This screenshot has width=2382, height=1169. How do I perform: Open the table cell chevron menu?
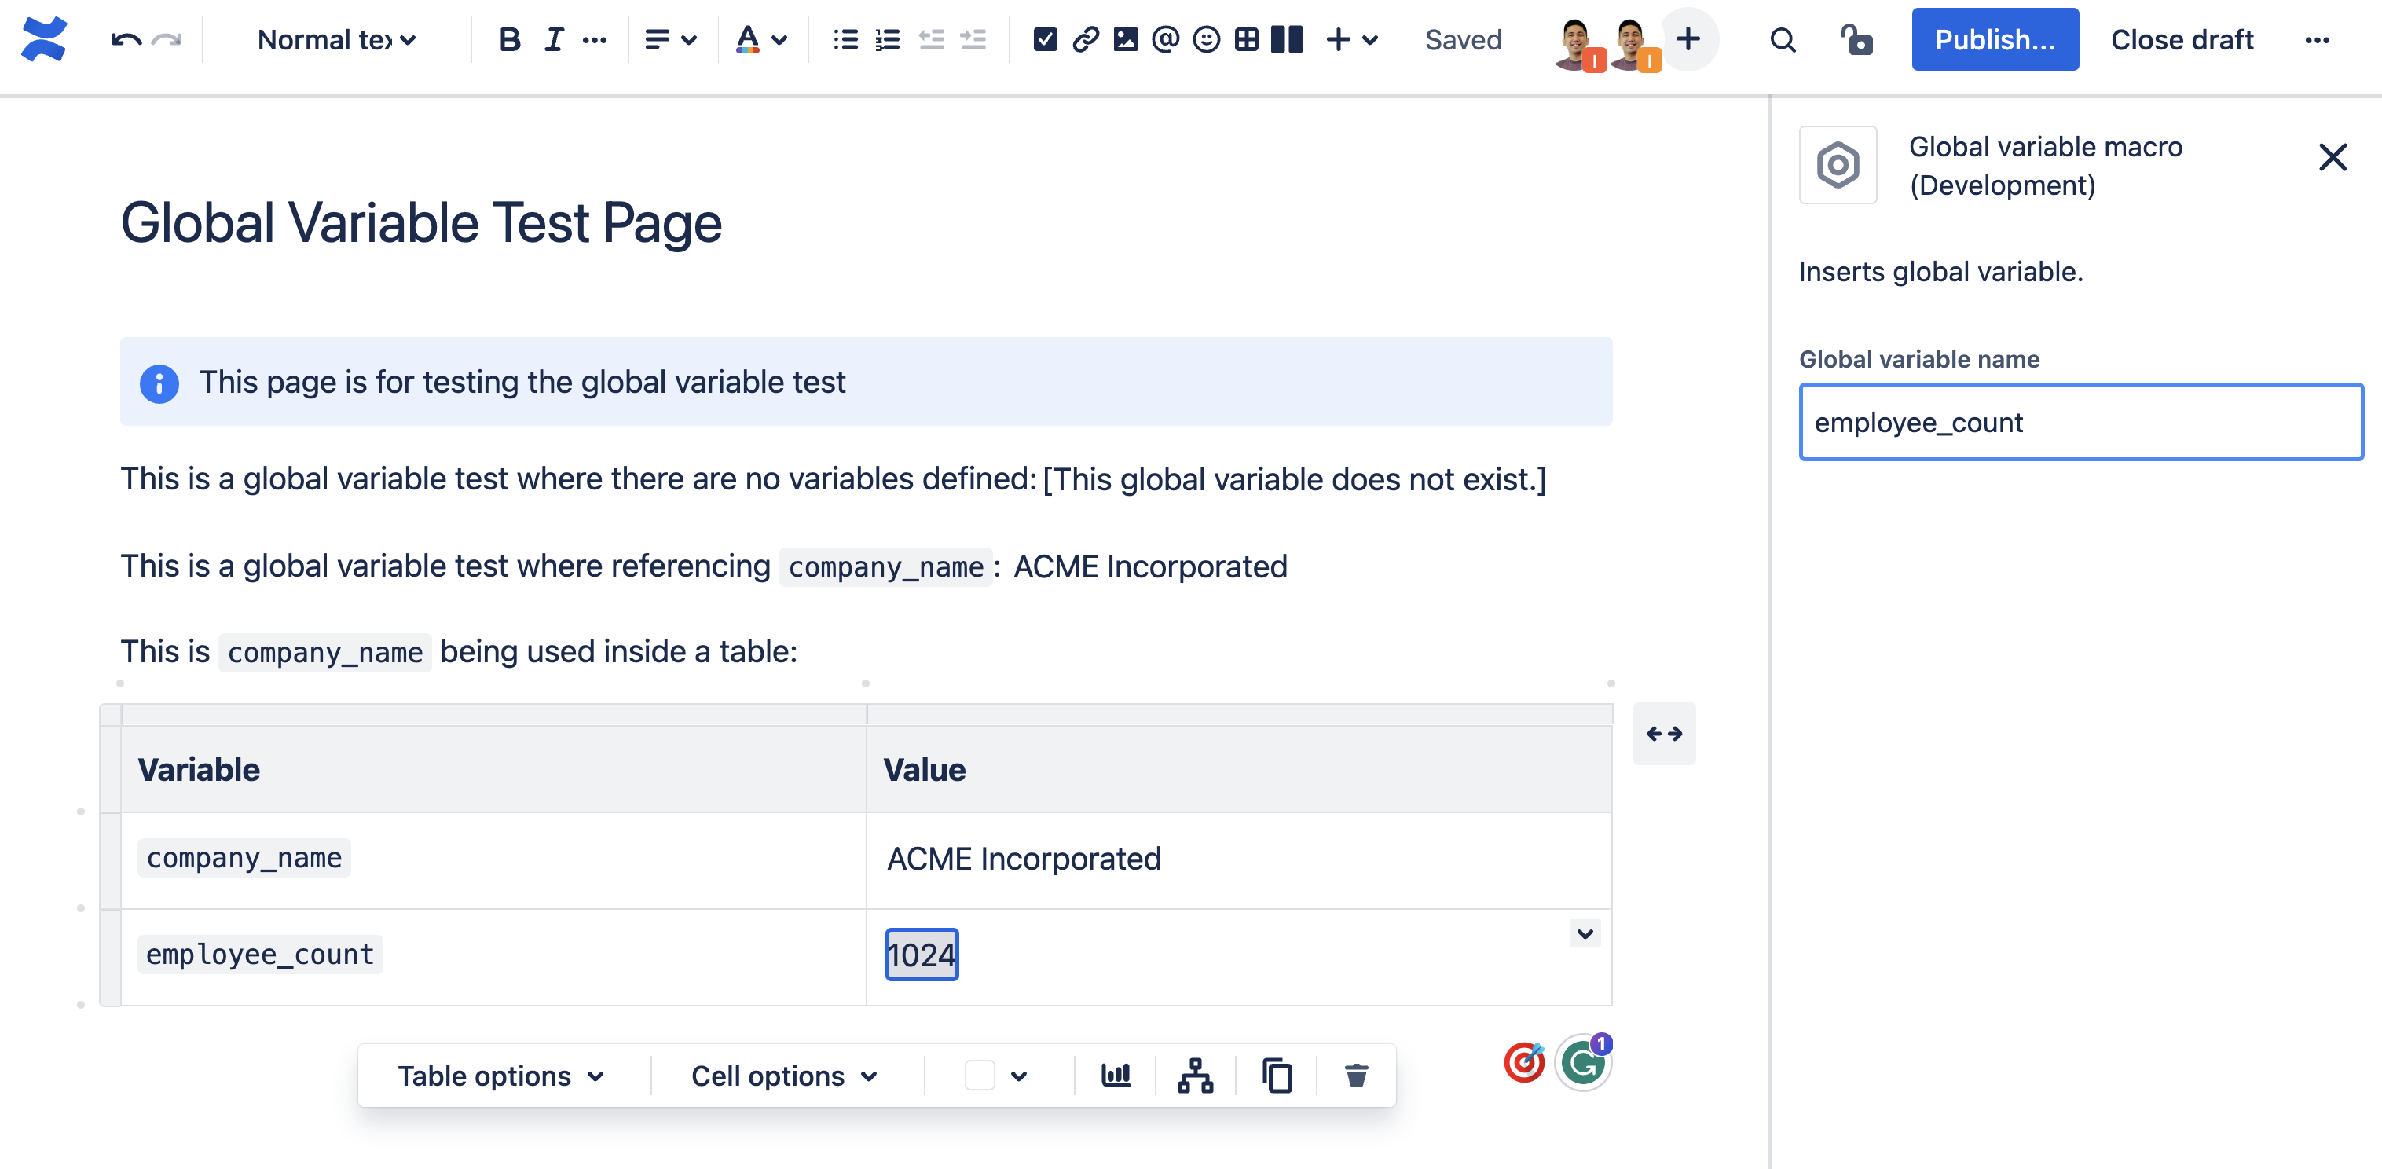tap(1584, 933)
